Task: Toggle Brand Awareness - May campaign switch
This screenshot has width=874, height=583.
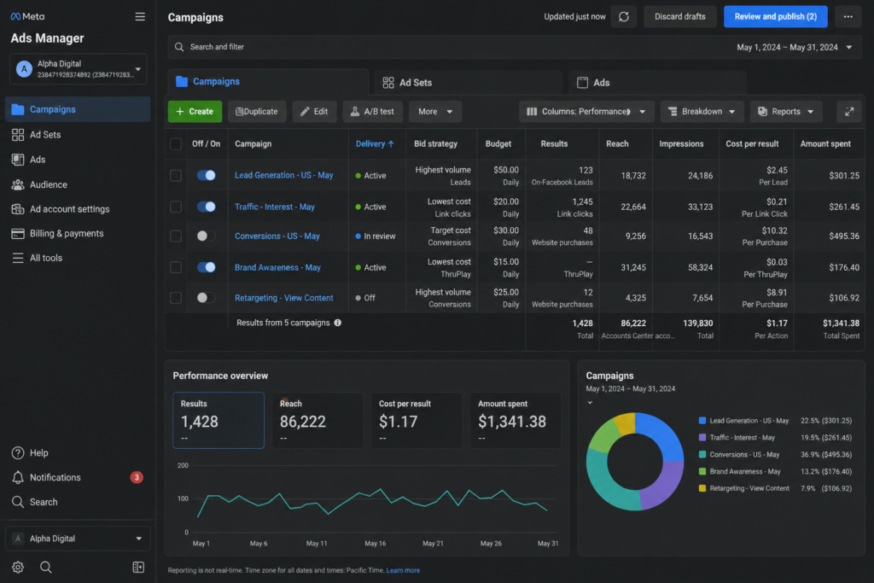Action: point(207,267)
